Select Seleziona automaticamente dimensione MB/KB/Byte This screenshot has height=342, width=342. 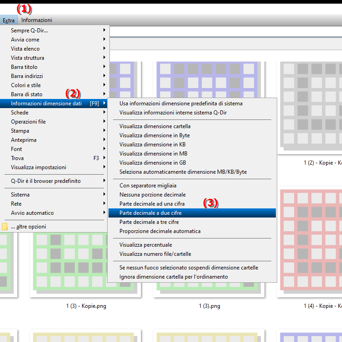pos(192,172)
